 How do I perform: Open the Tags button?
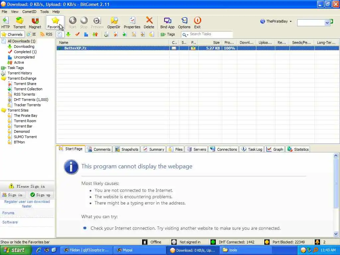pos(168,34)
